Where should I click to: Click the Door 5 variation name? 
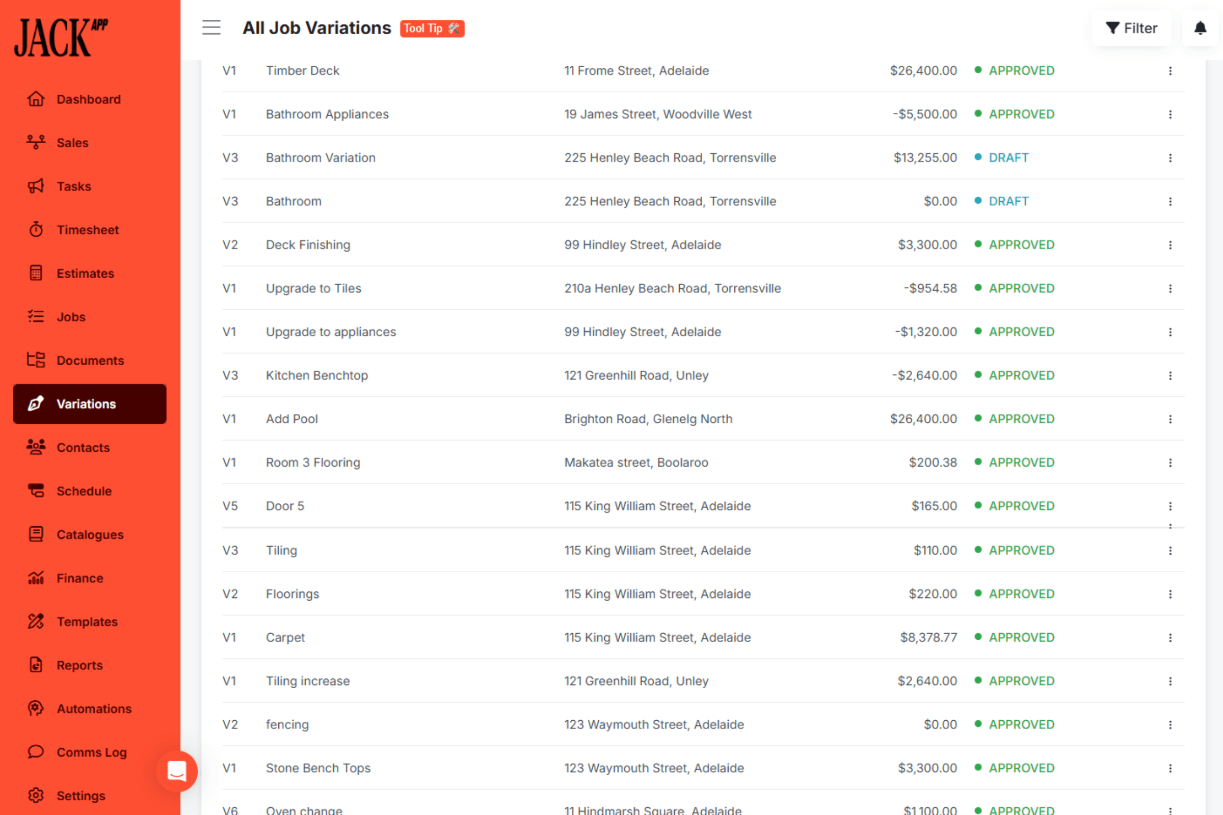coord(285,506)
